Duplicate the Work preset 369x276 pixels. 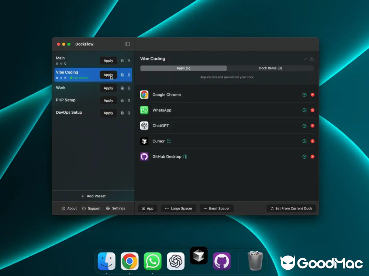(x=122, y=88)
